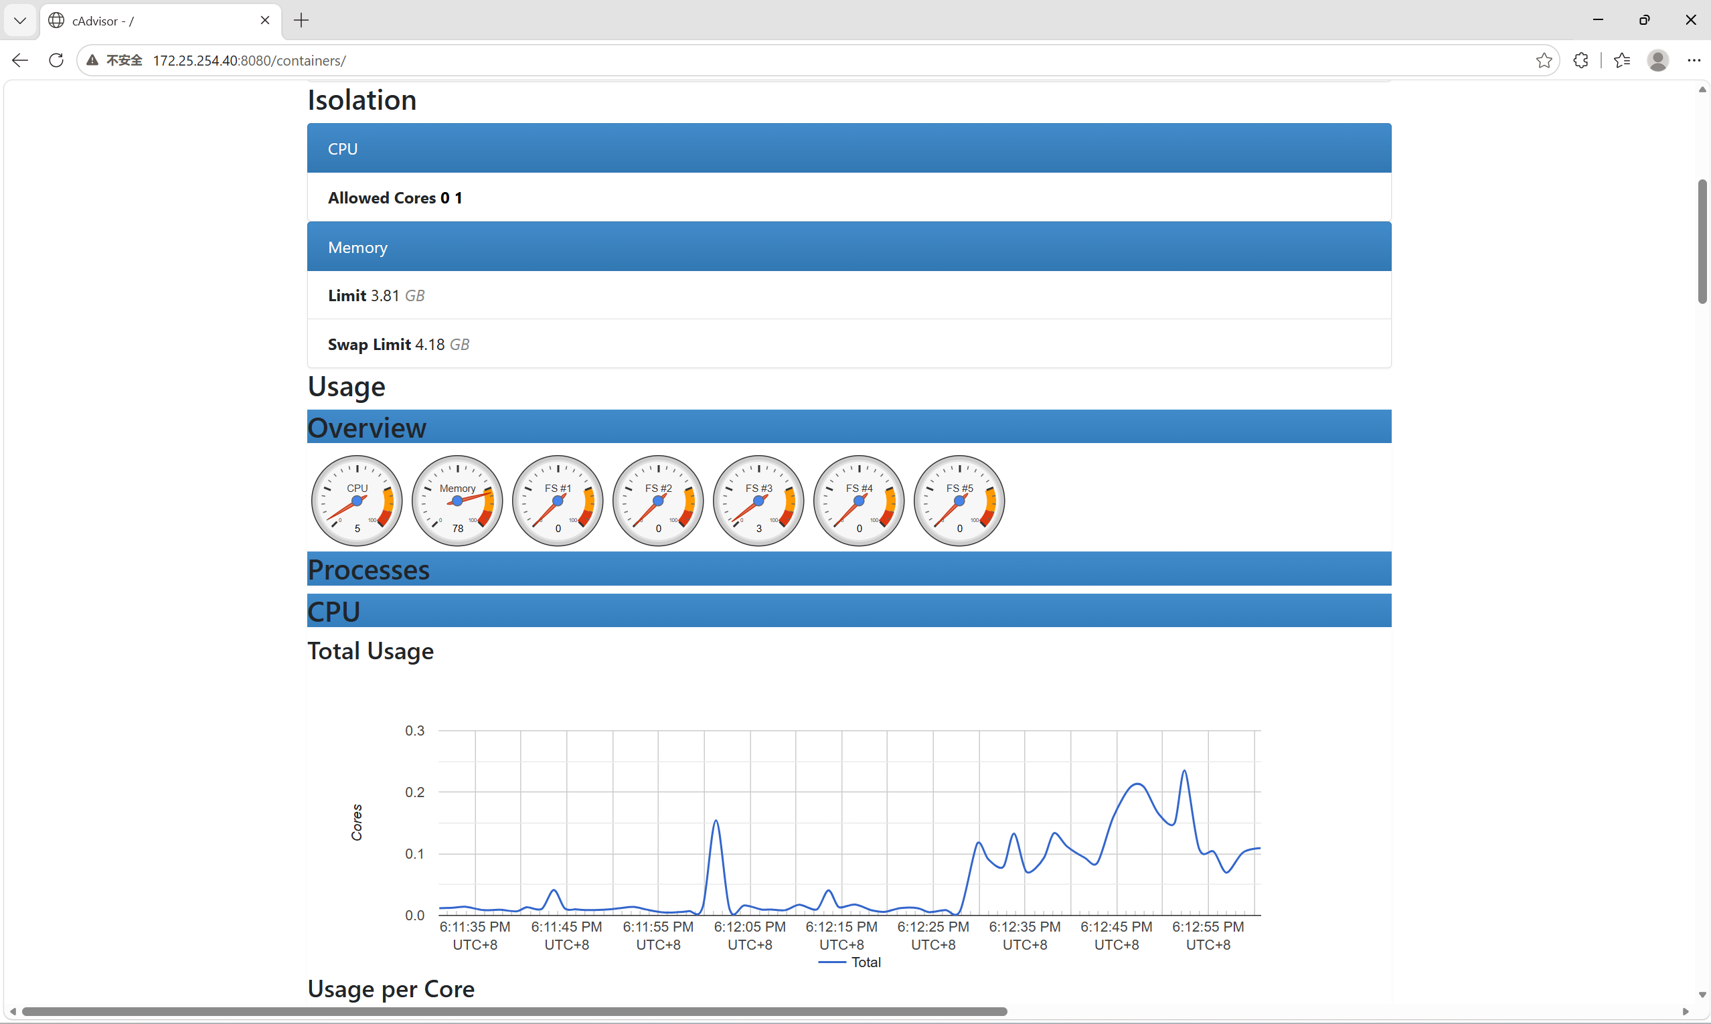Click the FS #3 gauge
This screenshot has width=1711, height=1024.
click(x=758, y=501)
